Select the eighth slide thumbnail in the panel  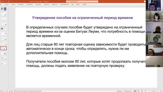click(x=4, y=43)
